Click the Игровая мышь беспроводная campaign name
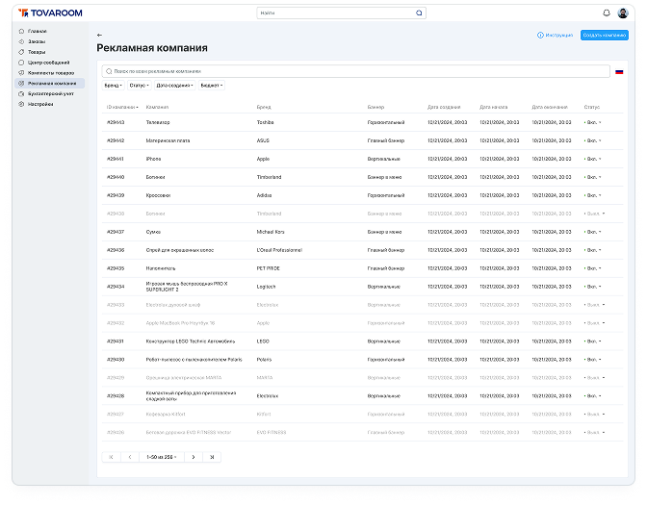 (x=187, y=287)
